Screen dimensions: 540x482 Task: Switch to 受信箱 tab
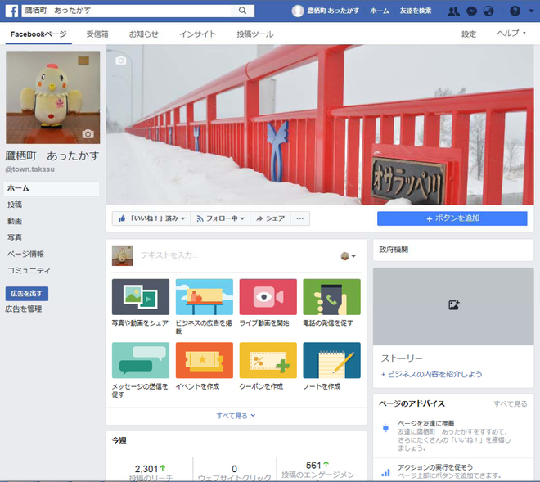97,34
